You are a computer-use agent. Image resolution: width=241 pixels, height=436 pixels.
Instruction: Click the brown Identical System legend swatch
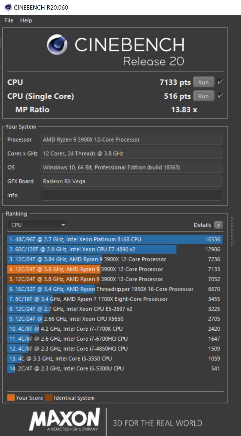[x=49, y=398]
